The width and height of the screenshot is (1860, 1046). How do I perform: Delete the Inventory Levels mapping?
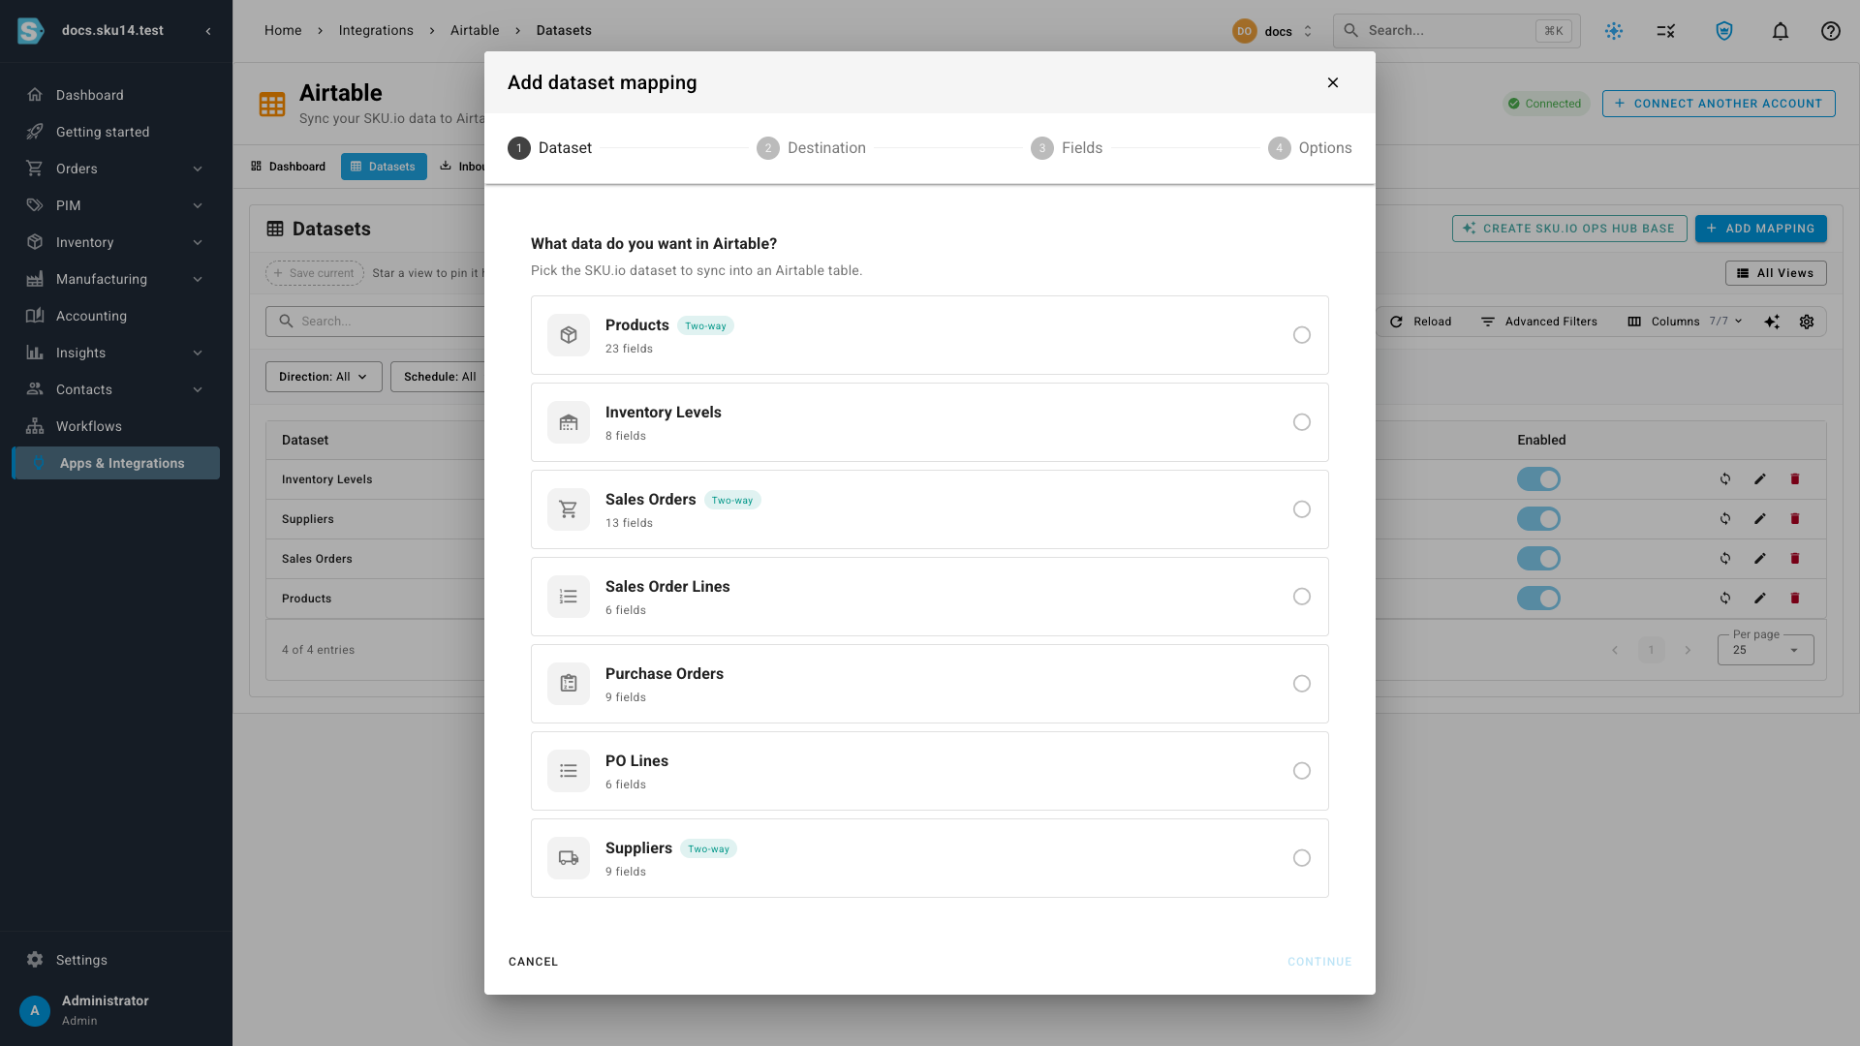tap(1795, 479)
